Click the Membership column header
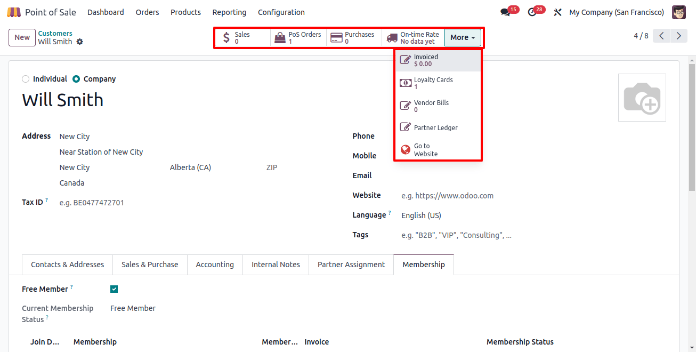 click(x=95, y=342)
